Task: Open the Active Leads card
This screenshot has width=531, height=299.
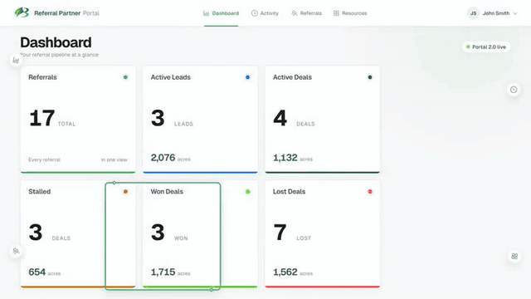Action: click(200, 120)
